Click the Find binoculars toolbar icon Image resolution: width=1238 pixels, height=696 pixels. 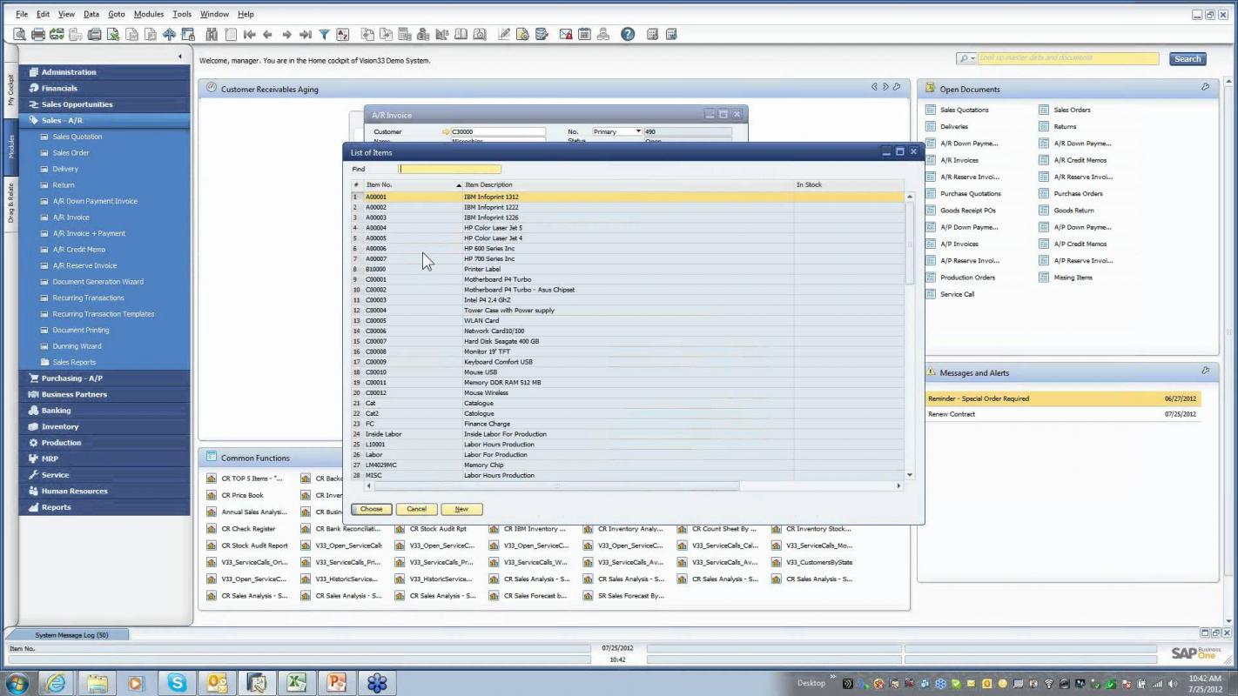pyautogui.click(x=212, y=35)
